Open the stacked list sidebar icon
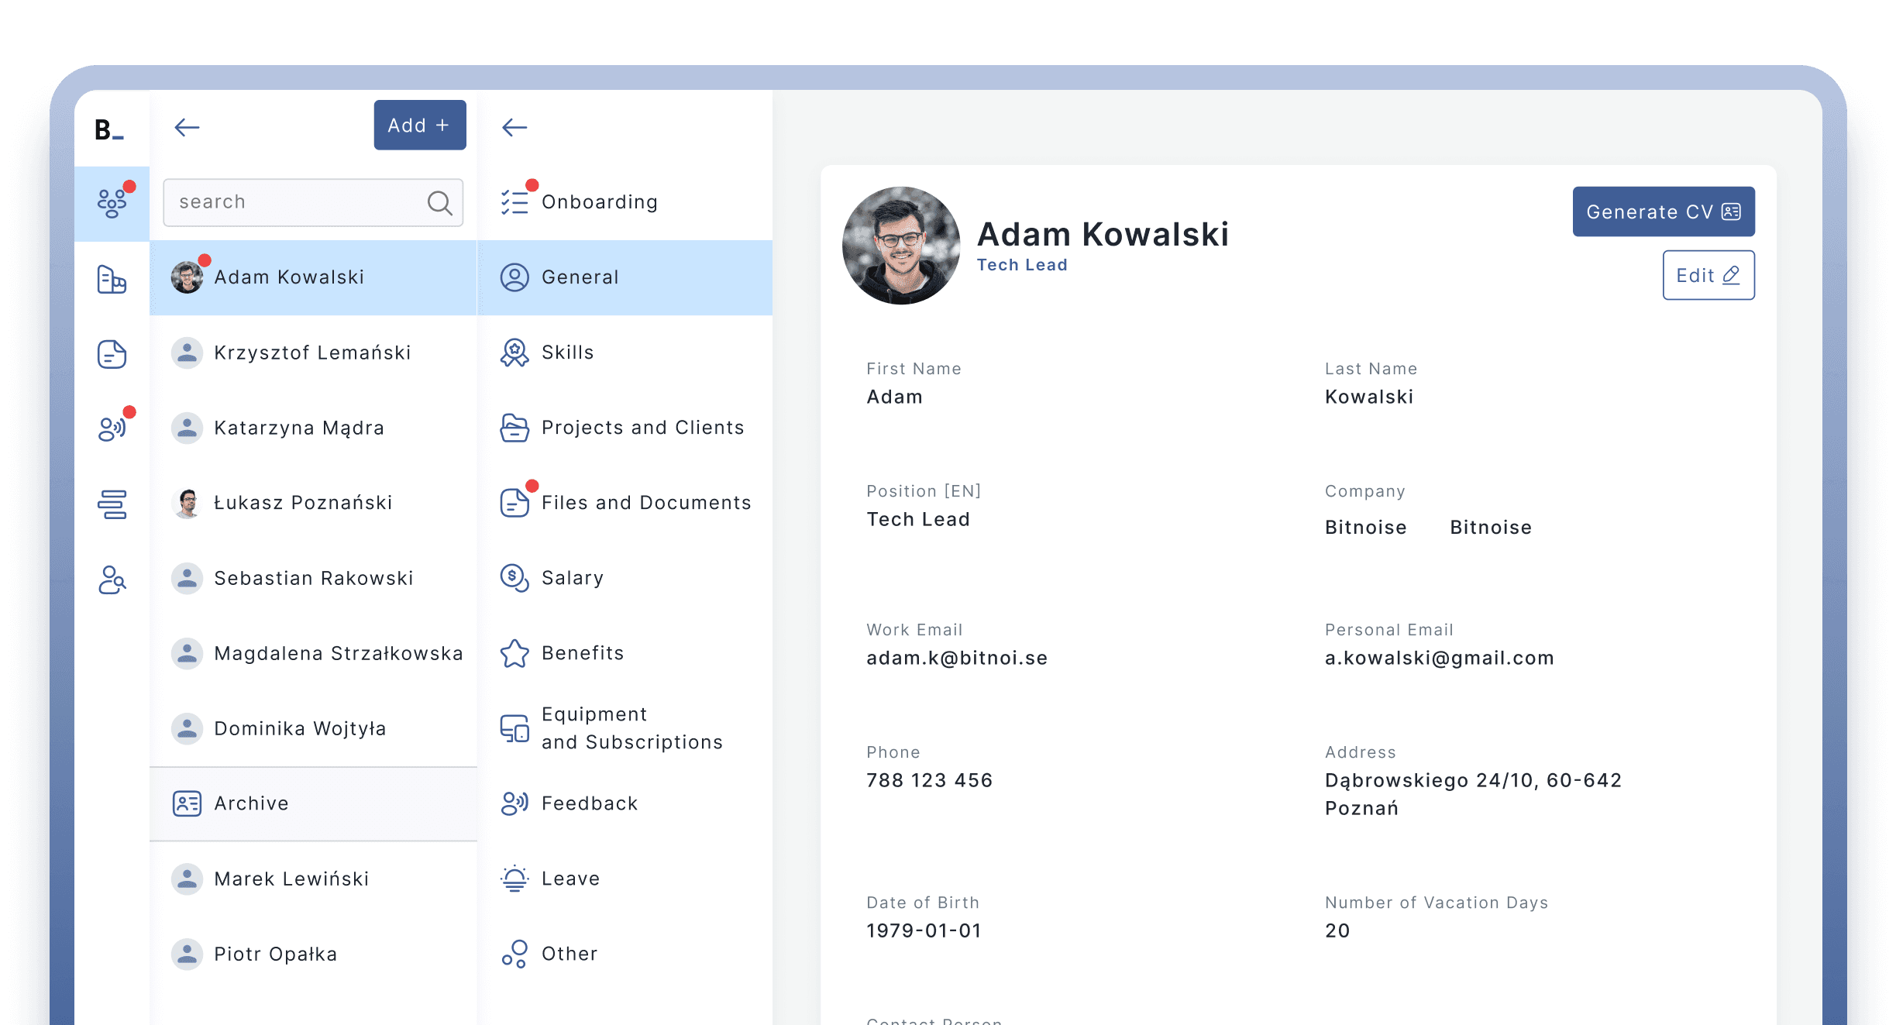The image size is (1896, 1025). [112, 504]
